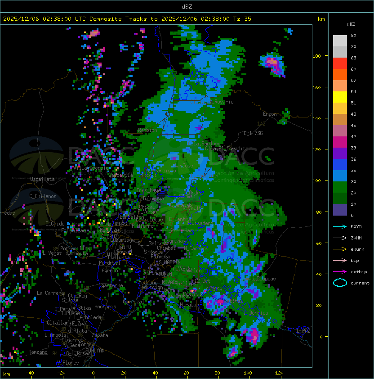The width and height of the screenshot is (374, 379).
Task: Click the 'dBZ' heading above the color scale
Action: coord(351,24)
